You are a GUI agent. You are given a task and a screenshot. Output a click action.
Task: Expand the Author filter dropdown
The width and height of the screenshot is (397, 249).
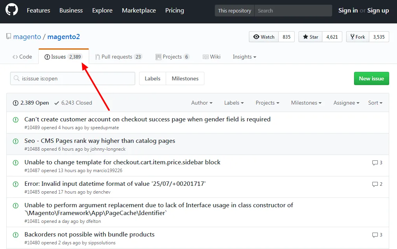pyautogui.click(x=202, y=103)
